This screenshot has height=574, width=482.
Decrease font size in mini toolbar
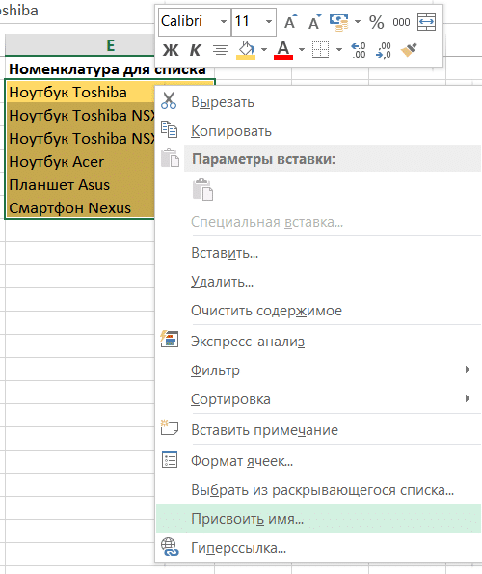tap(314, 22)
